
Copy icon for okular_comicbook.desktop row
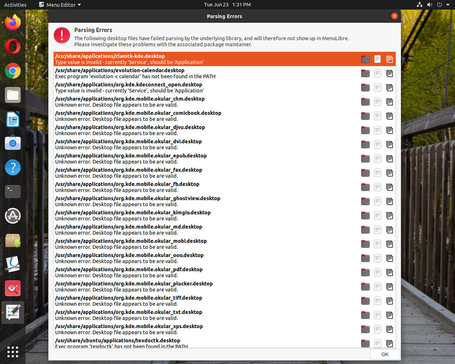tap(389, 116)
